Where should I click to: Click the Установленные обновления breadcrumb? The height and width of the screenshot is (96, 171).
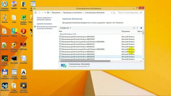click(x=95, y=13)
